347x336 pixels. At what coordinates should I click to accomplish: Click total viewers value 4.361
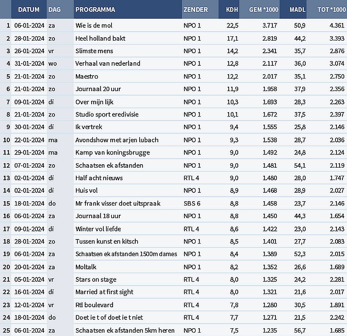tap(337, 25)
